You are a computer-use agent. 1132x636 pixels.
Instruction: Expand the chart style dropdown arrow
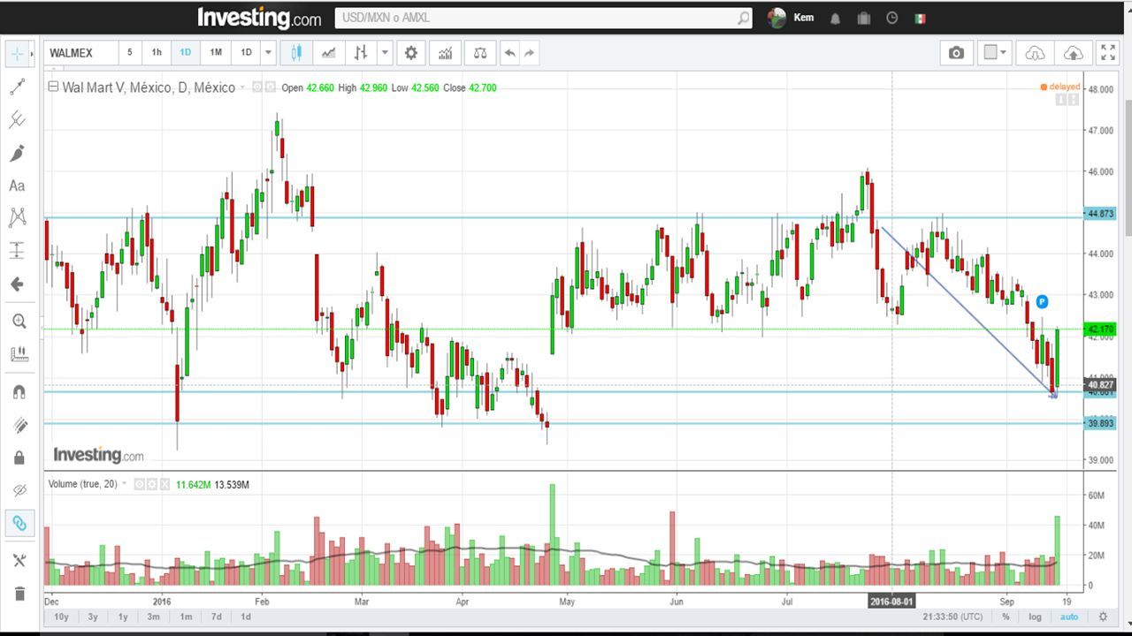tap(384, 53)
